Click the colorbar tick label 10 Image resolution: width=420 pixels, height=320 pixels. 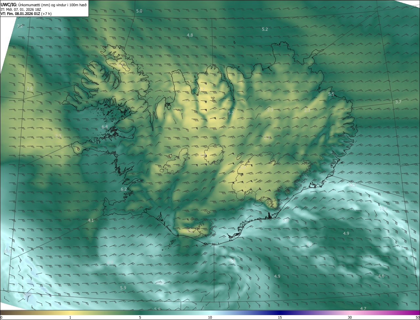[210, 318]
